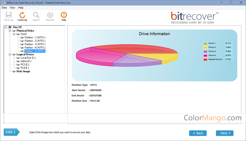The height and width of the screenshot is (141, 246).
Task: Open the View menu
Action: point(12,8)
